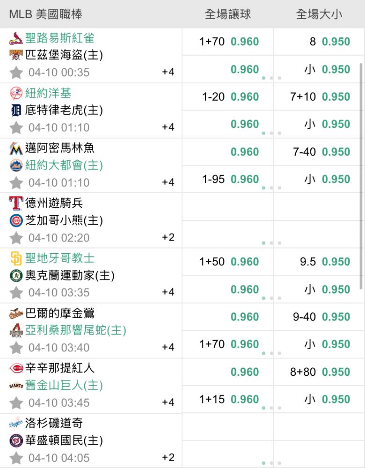The image size is (365, 468).
Task: Favorite the 04-10 00:35 game star
Action: click(x=16, y=73)
